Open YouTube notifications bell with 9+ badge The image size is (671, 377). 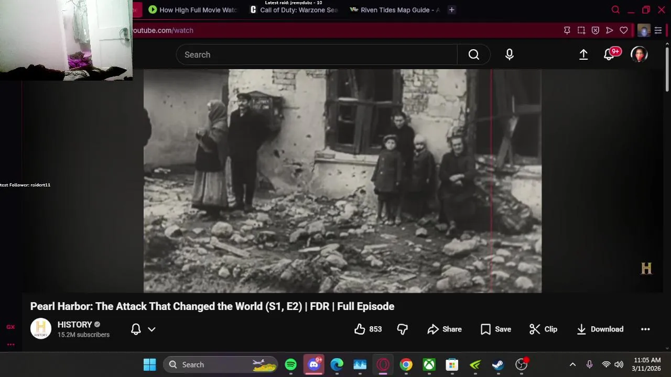(610, 54)
